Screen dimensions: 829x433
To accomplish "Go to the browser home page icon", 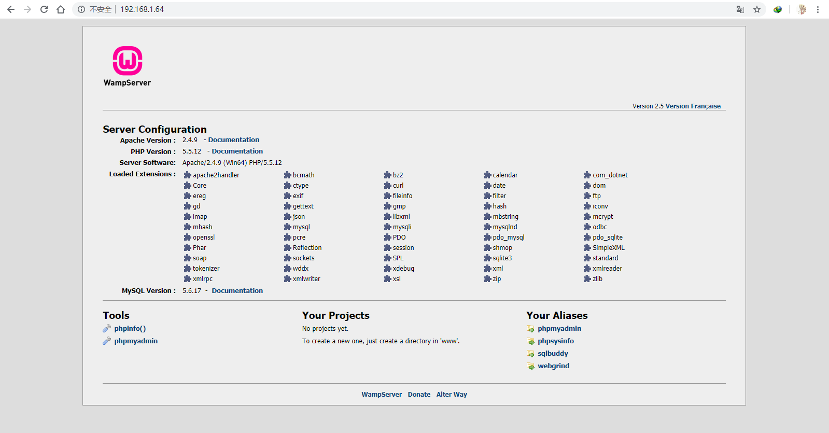I will 61,9.
